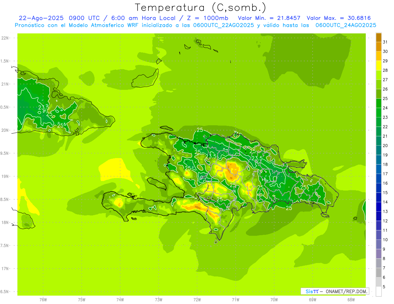Click the '70W' longitude axis label
394x304 pixels.
(x=274, y=299)
